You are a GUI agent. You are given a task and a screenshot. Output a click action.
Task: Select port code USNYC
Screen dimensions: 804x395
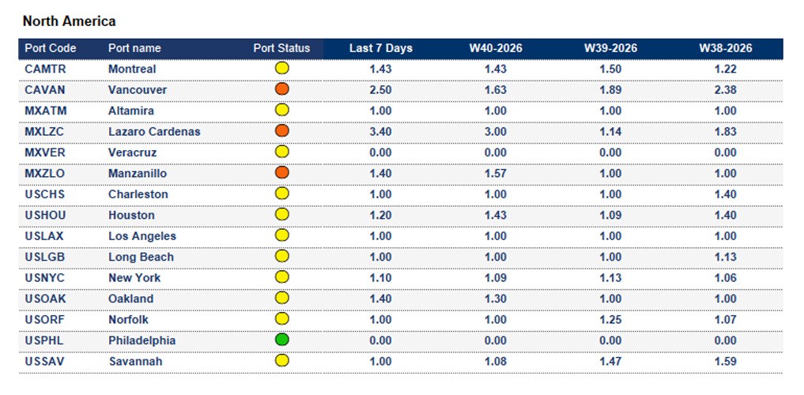tap(45, 277)
